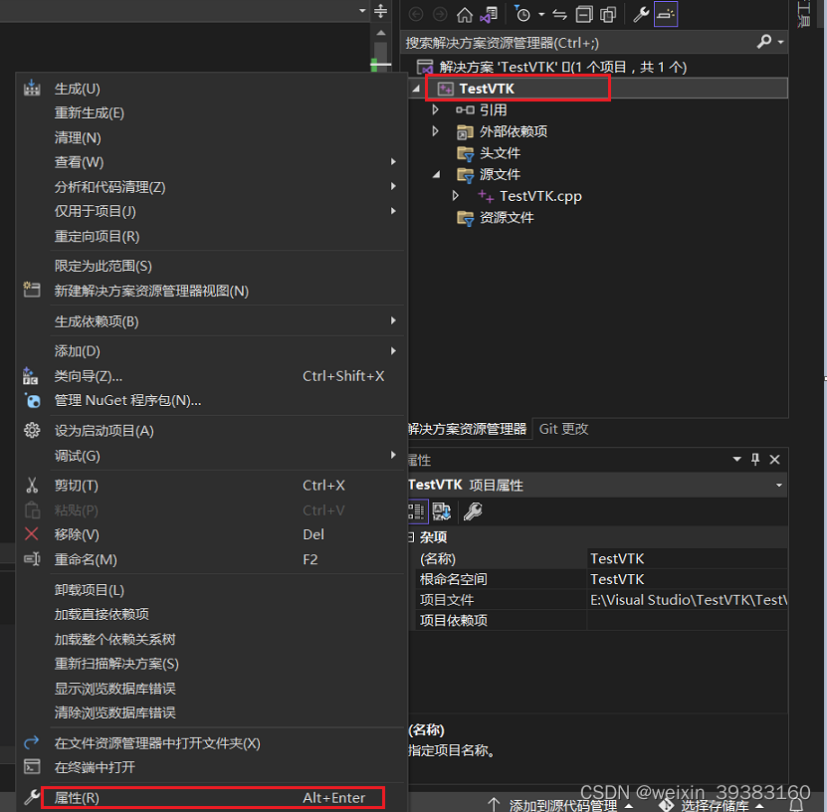Open the editor dropdown arrow beside split handle
Image resolution: width=827 pixels, height=812 pixels.
tap(362, 11)
